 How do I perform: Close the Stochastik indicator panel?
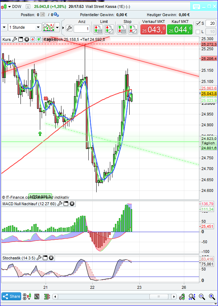51,258
